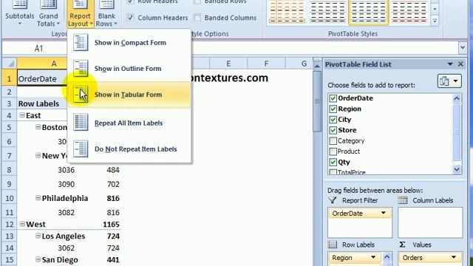Choose Show in Outline Form
This screenshot has width=473, height=266.
point(130,69)
